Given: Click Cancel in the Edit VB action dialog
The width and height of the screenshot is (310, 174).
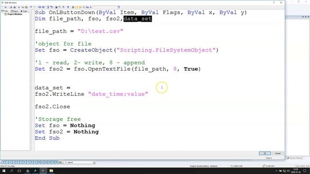Looking at the screenshot, I should tap(278, 153).
